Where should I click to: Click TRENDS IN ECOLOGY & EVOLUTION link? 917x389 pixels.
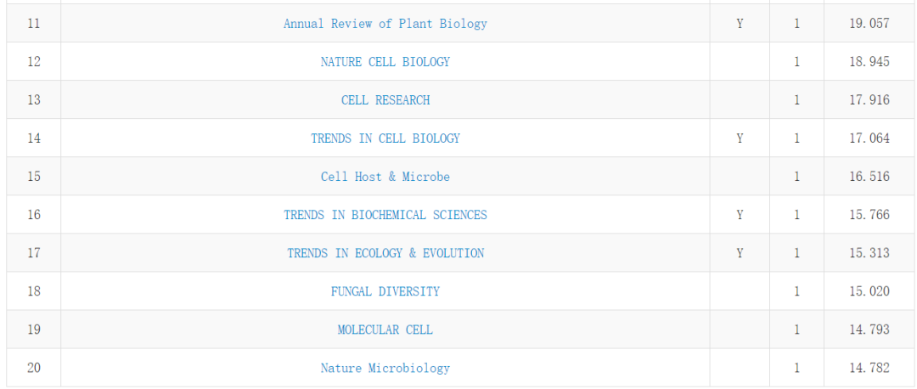coord(385,253)
